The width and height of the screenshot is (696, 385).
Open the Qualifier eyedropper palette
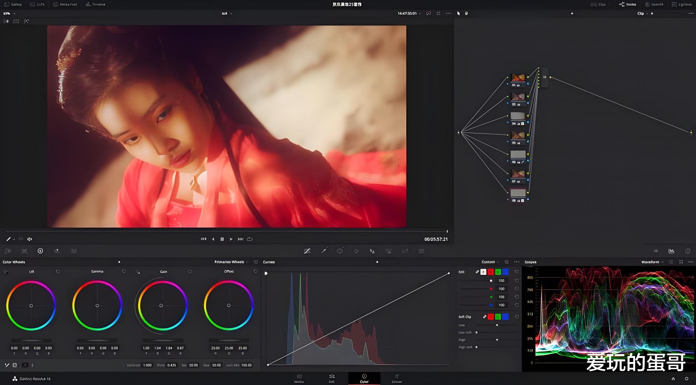pyautogui.click(x=324, y=251)
